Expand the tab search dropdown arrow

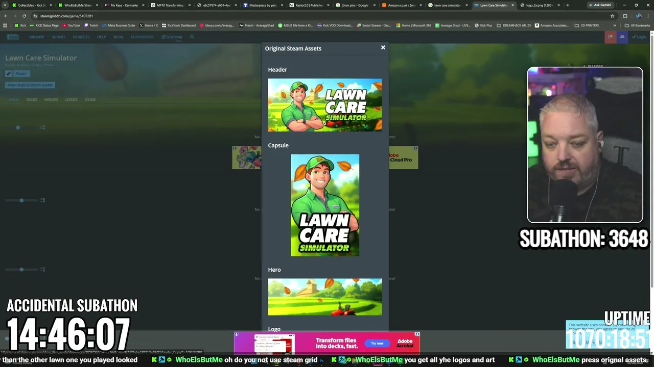pos(5,5)
